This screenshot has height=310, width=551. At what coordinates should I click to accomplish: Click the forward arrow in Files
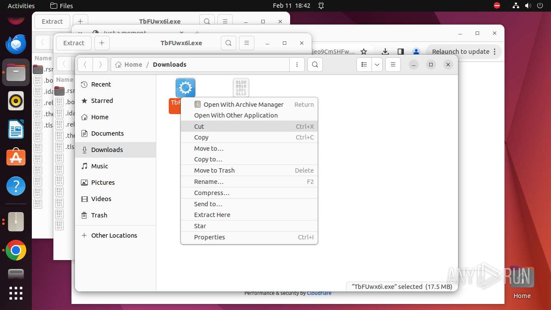click(100, 65)
